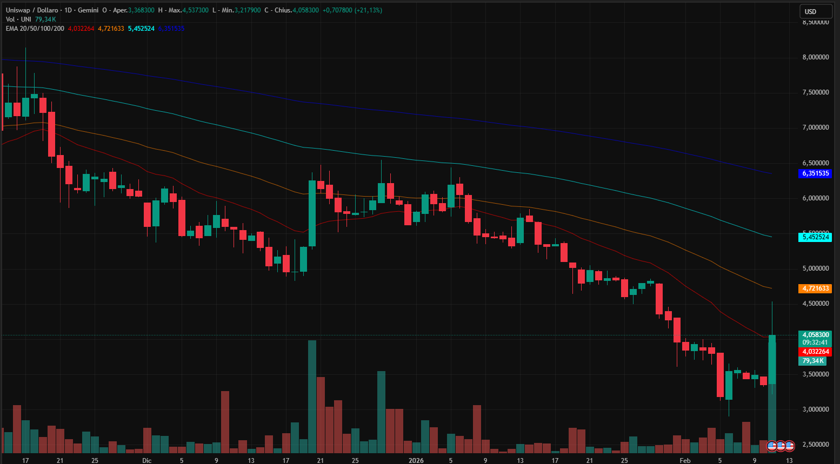This screenshot has width=840, height=464.
Task: Click blue EMA value 6,351535 in the legend
Action: (x=171, y=29)
